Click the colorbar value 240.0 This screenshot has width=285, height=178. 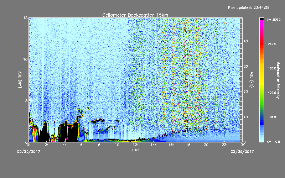272,44
